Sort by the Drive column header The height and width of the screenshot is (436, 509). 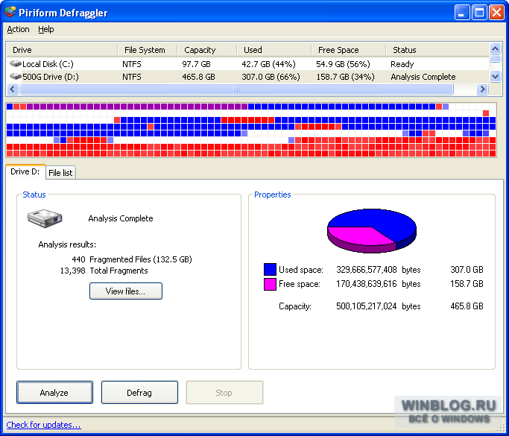(x=62, y=50)
